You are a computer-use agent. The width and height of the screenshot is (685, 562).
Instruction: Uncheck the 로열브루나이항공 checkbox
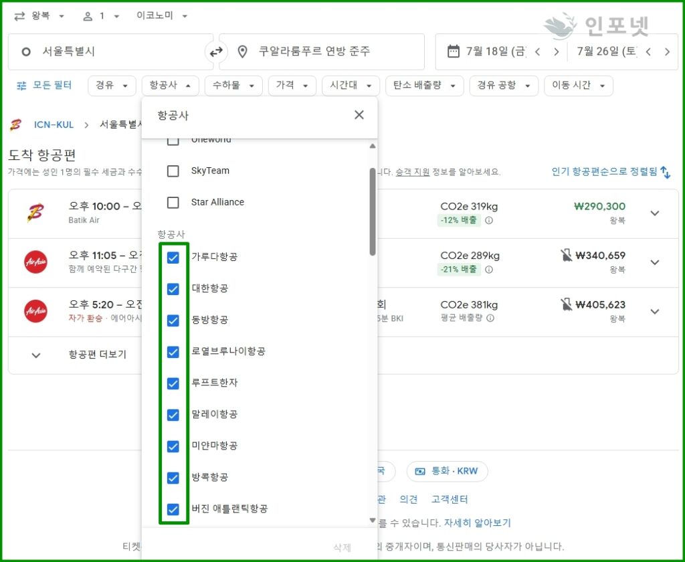pos(173,352)
